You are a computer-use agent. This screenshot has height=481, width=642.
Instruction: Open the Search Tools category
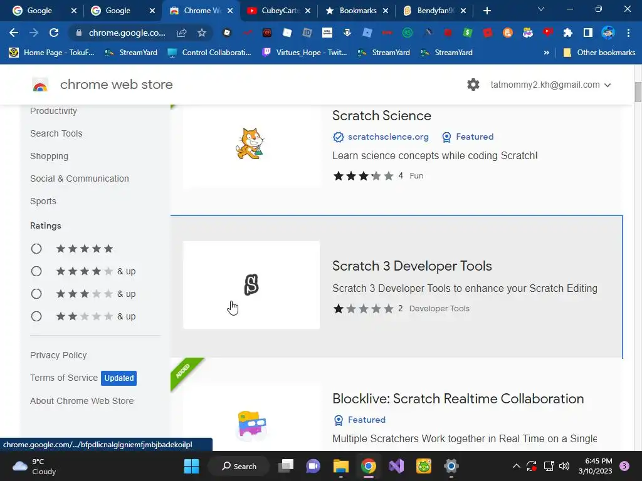click(x=56, y=133)
